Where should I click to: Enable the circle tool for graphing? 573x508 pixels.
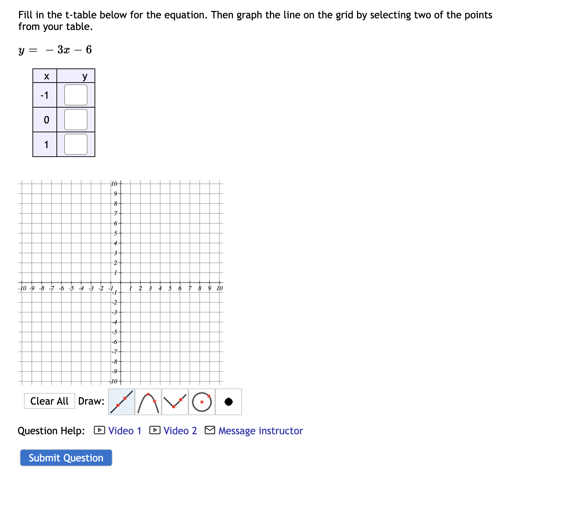pyautogui.click(x=201, y=401)
